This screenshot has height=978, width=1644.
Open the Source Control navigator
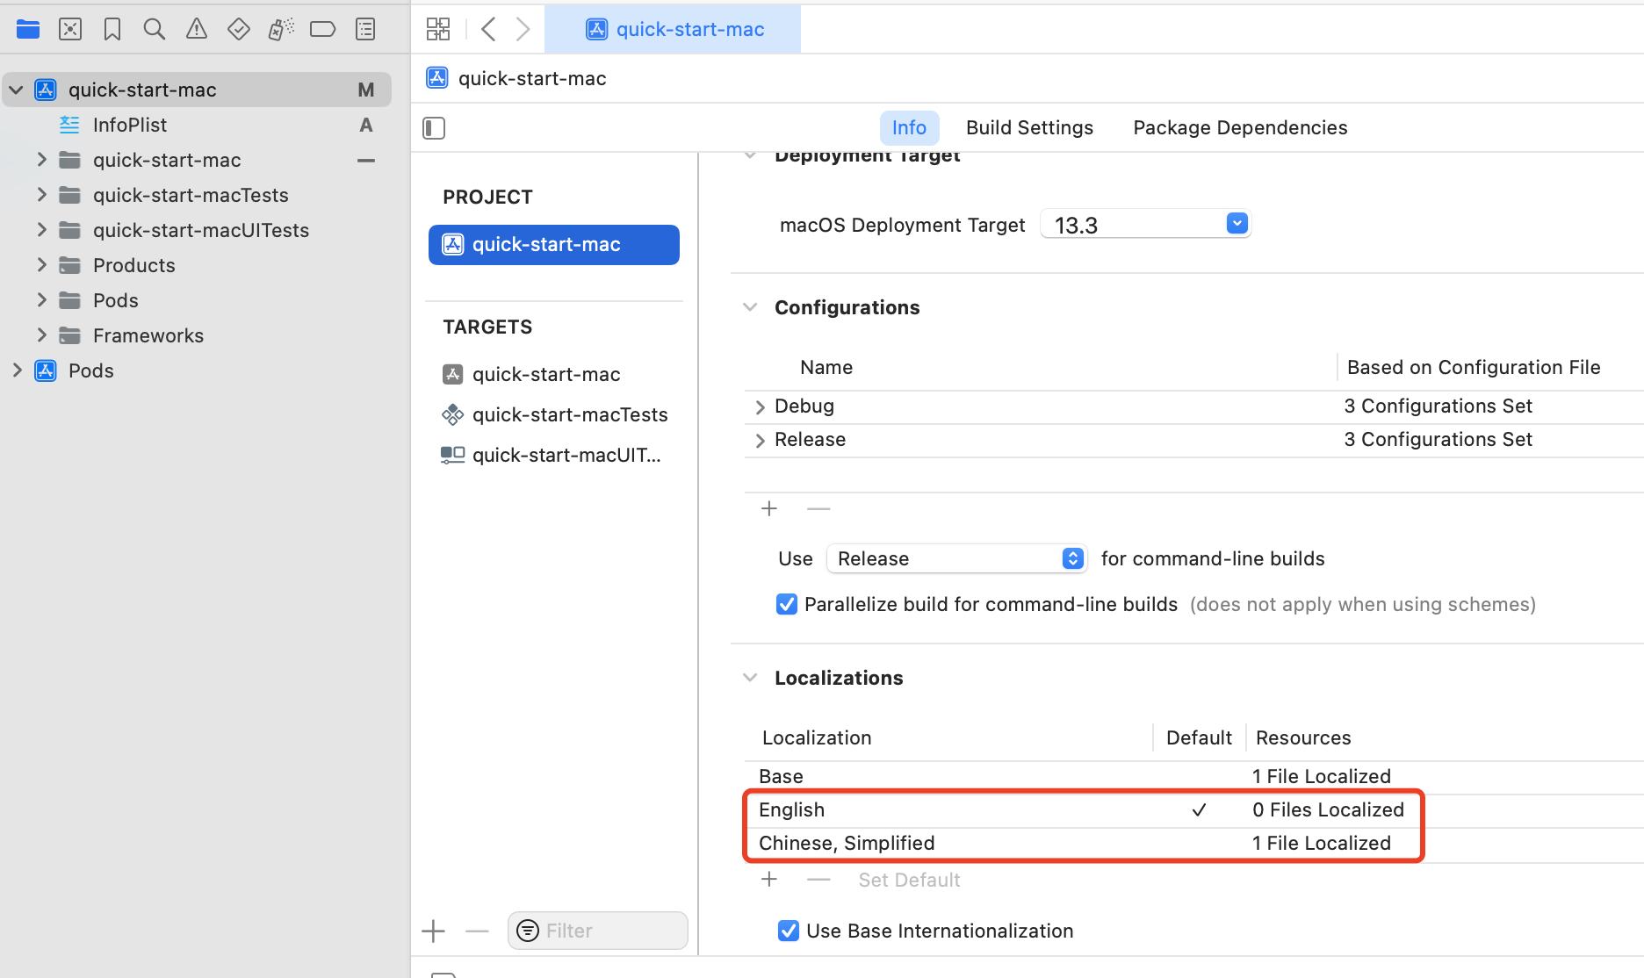[70, 29]
